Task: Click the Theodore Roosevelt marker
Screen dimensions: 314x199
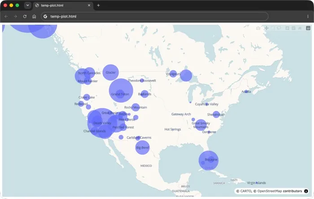Action: (142, 80)
